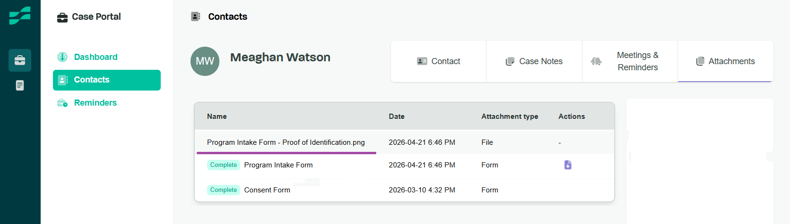This screenshot has width=790, height=224.
Task: Click the Date column header
Action: (396, 116)
